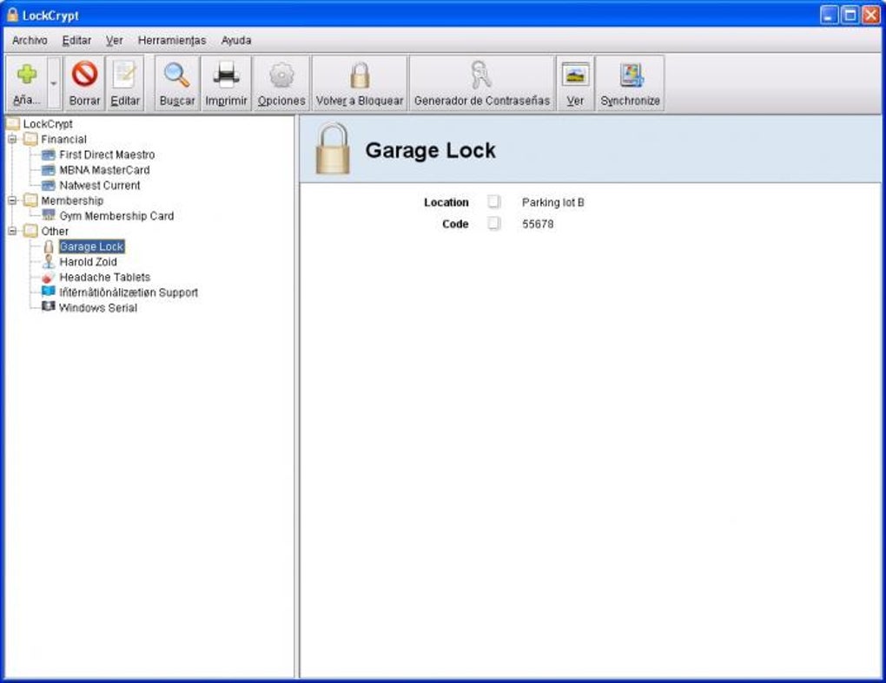Viewport: 886px width, 683px height.
Task: Select the Membership folder in tree
Action: tap(72, 200)
